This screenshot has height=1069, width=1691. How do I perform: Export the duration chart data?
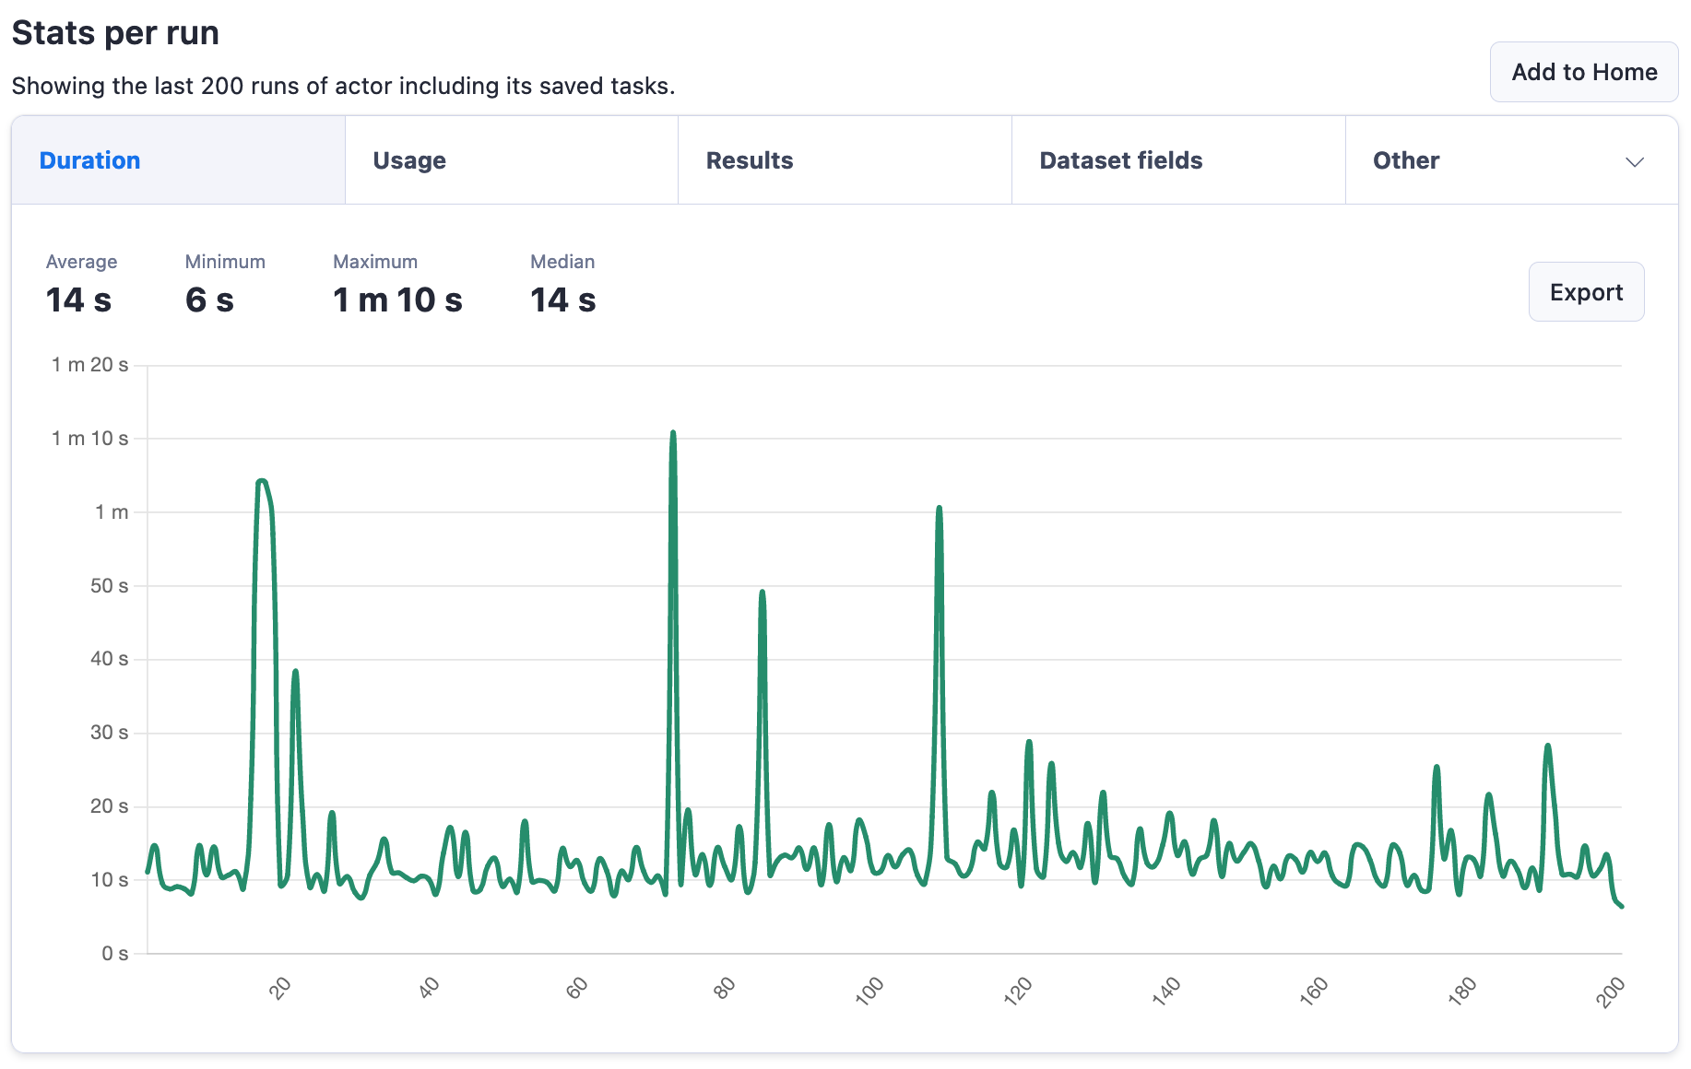pyautogui.click(x=1585, y=292)
